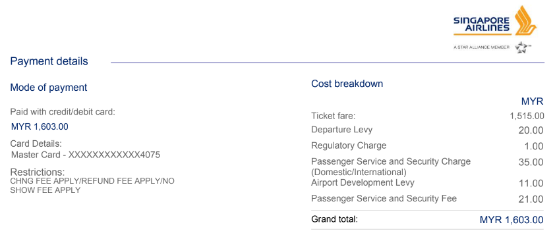555x237 pixels.
Task: Select the 1,515.00 ticket fare amount
Action: click(x=527, y=116)
